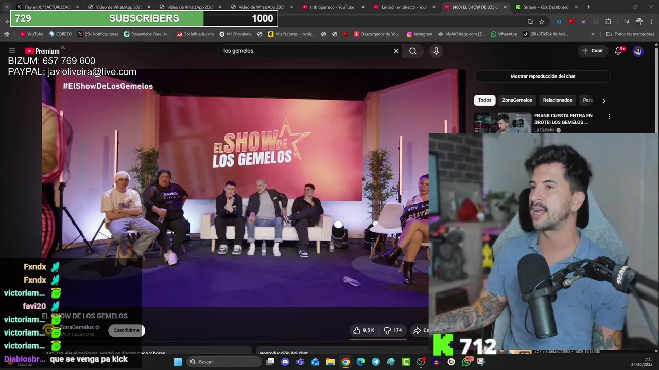Click the Frank Cuesta video thumbnail
Image resolution: width=659 pixels, height=370 pixels.
502,122
